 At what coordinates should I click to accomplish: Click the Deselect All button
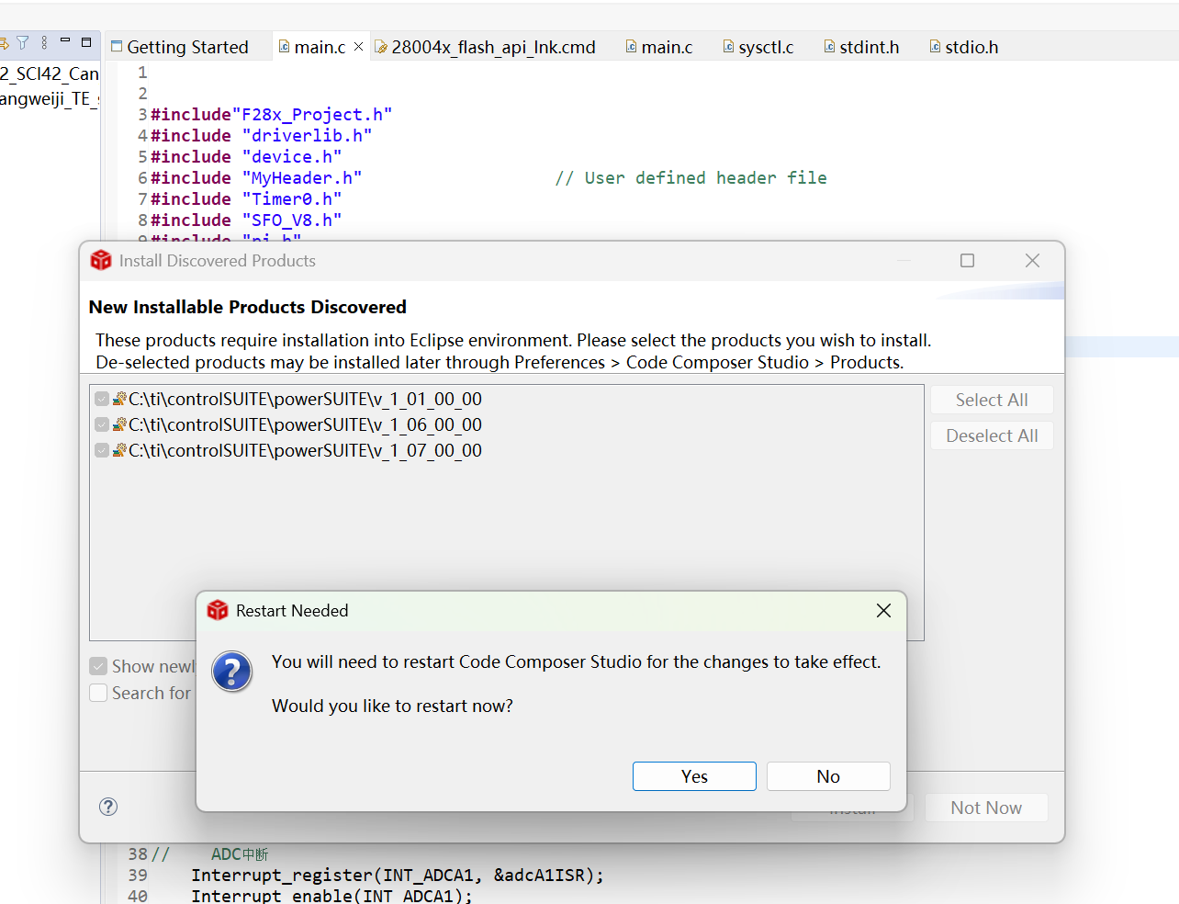click(x=992, y=435)
